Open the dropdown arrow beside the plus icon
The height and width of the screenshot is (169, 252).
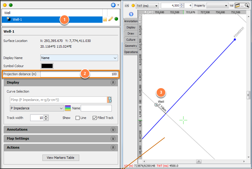click(x=118, y=5)
